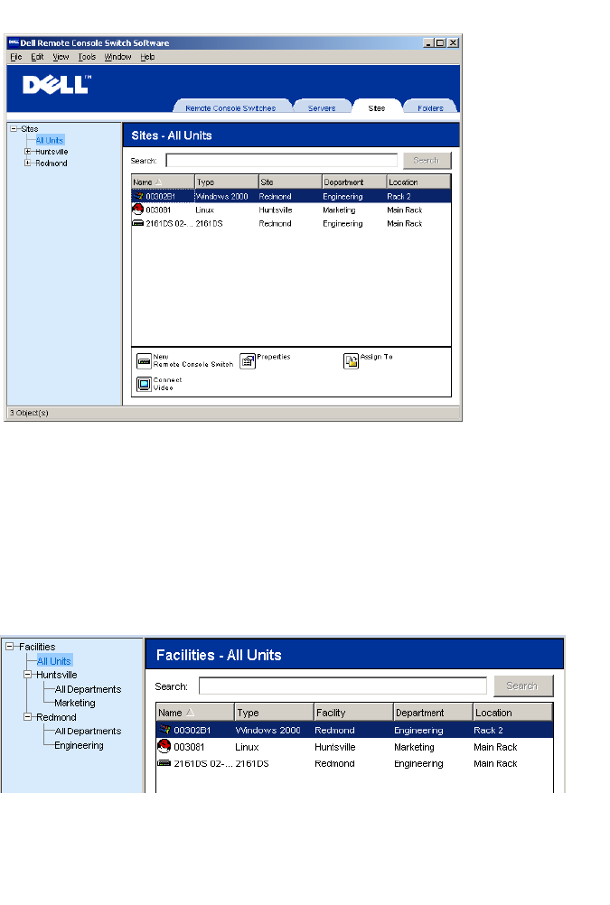Sort by Location column in Facilities table
Image resolution: width=610 pixels, height=905 pixels.
click(x=513, y=713)
